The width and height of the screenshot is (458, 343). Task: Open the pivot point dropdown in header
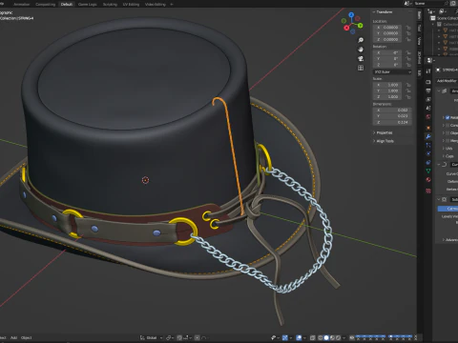click(x=170, y=337)
